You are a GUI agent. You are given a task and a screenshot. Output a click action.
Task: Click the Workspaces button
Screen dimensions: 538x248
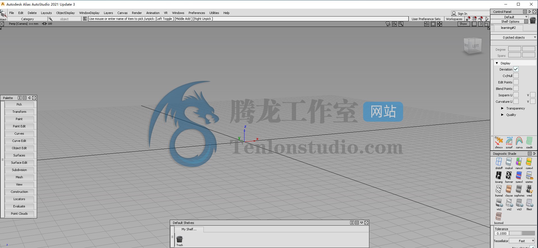(x=454, y=19)
